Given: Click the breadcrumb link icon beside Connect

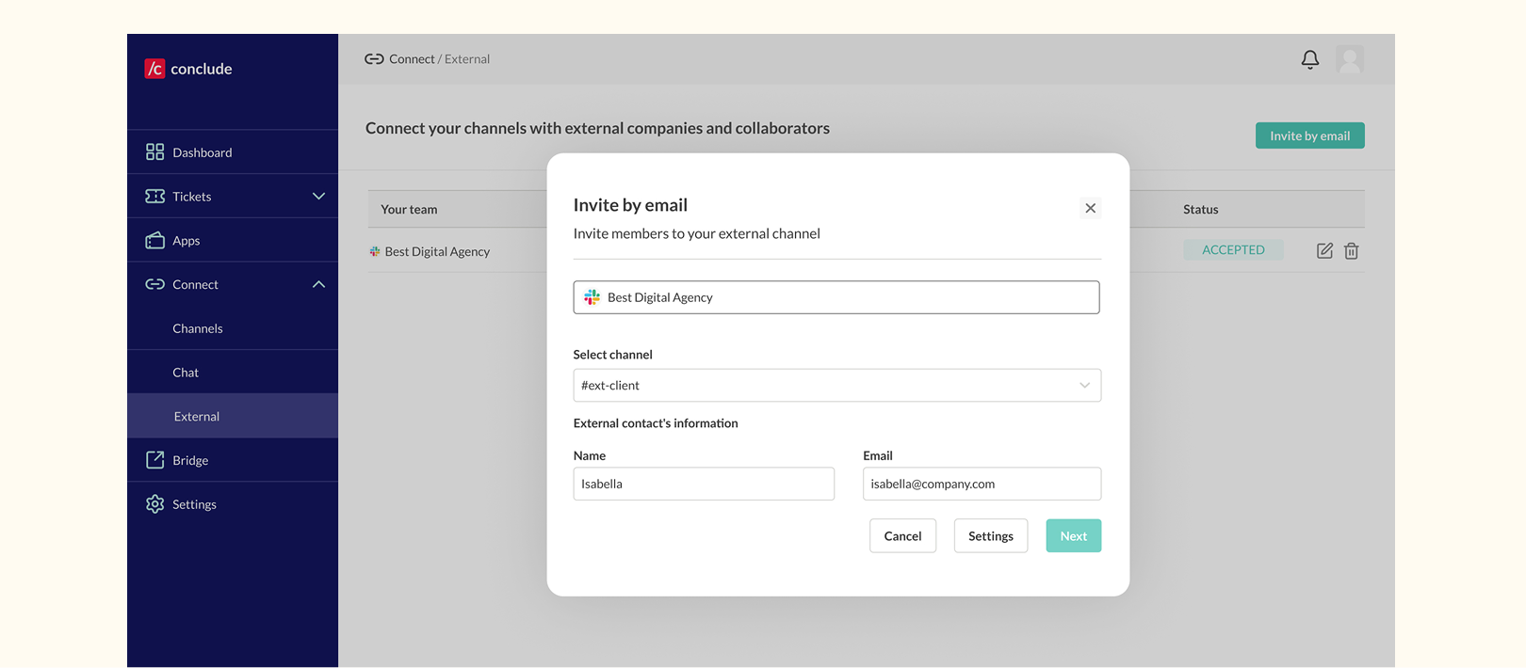Looking at the screenshot, I should (x=374, y=58).
